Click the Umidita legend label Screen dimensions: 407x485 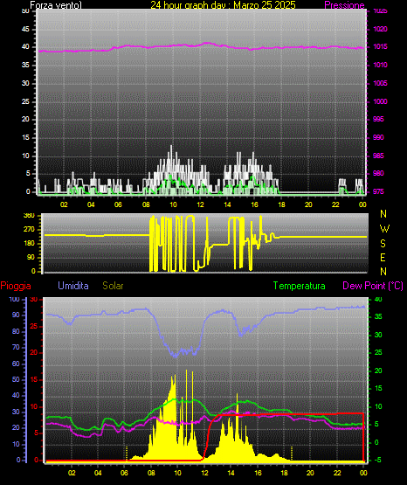(73, 286)
